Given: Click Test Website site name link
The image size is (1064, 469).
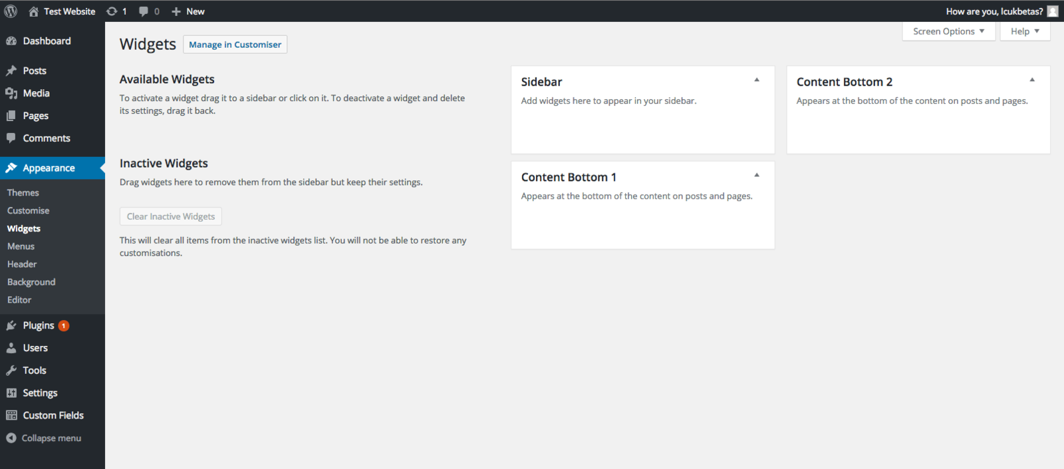Looking at the screenshot, I should click(x=70, y=11).
